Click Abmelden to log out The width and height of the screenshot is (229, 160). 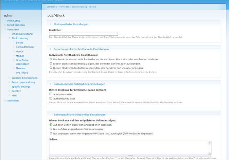[13, 100]
